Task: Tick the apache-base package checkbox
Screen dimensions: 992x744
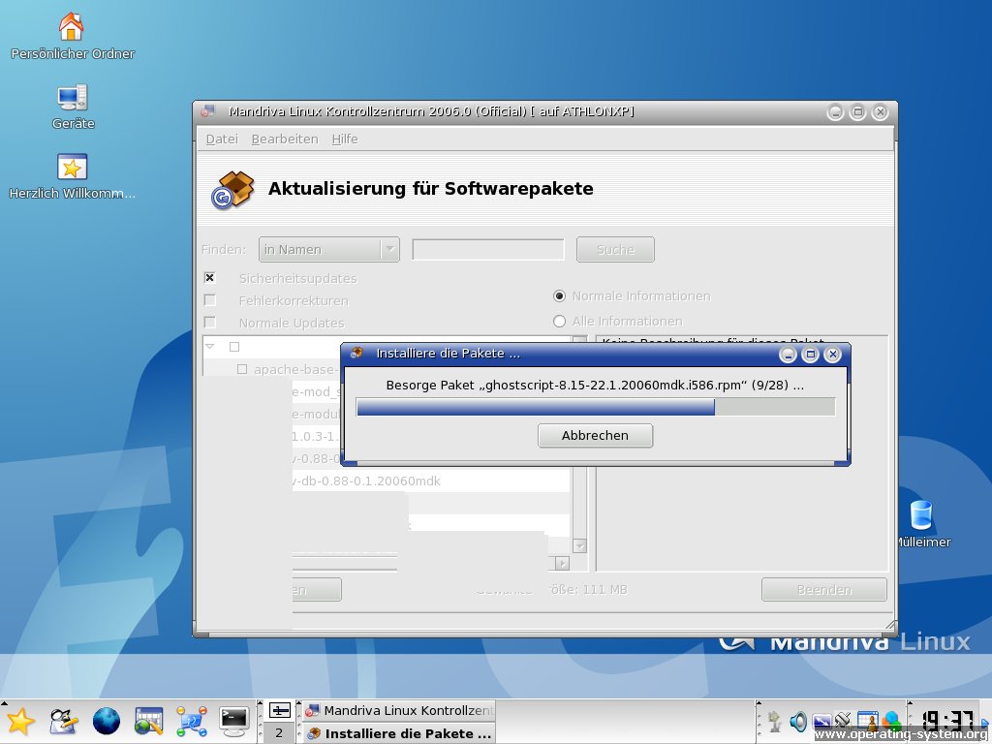Action: click(241, 369)
